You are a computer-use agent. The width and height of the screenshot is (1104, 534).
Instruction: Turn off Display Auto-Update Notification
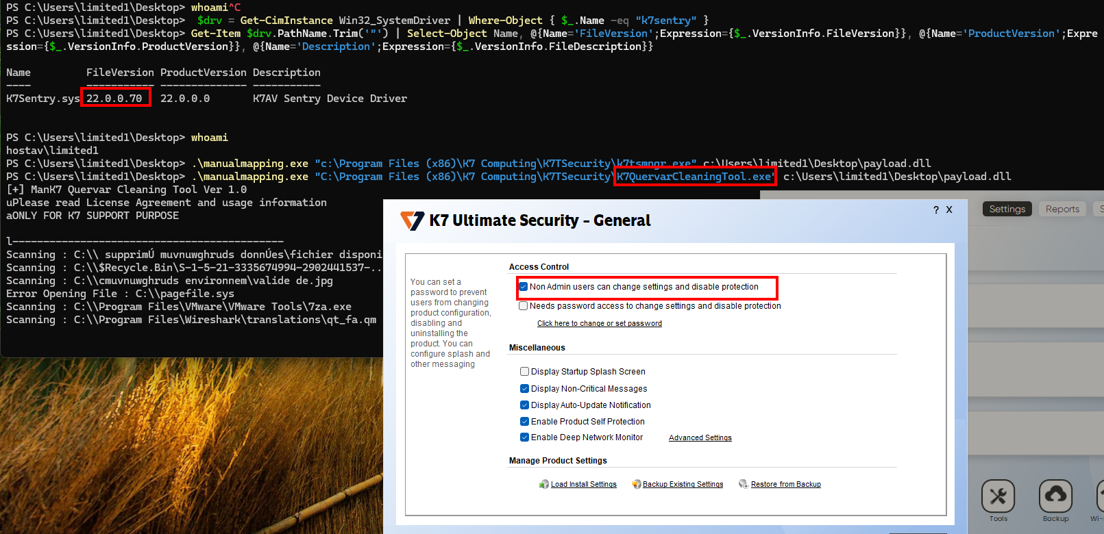point(524,405)
